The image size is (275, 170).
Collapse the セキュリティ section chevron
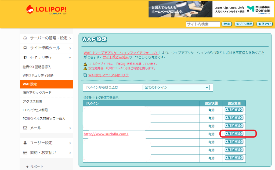[70, 58]
